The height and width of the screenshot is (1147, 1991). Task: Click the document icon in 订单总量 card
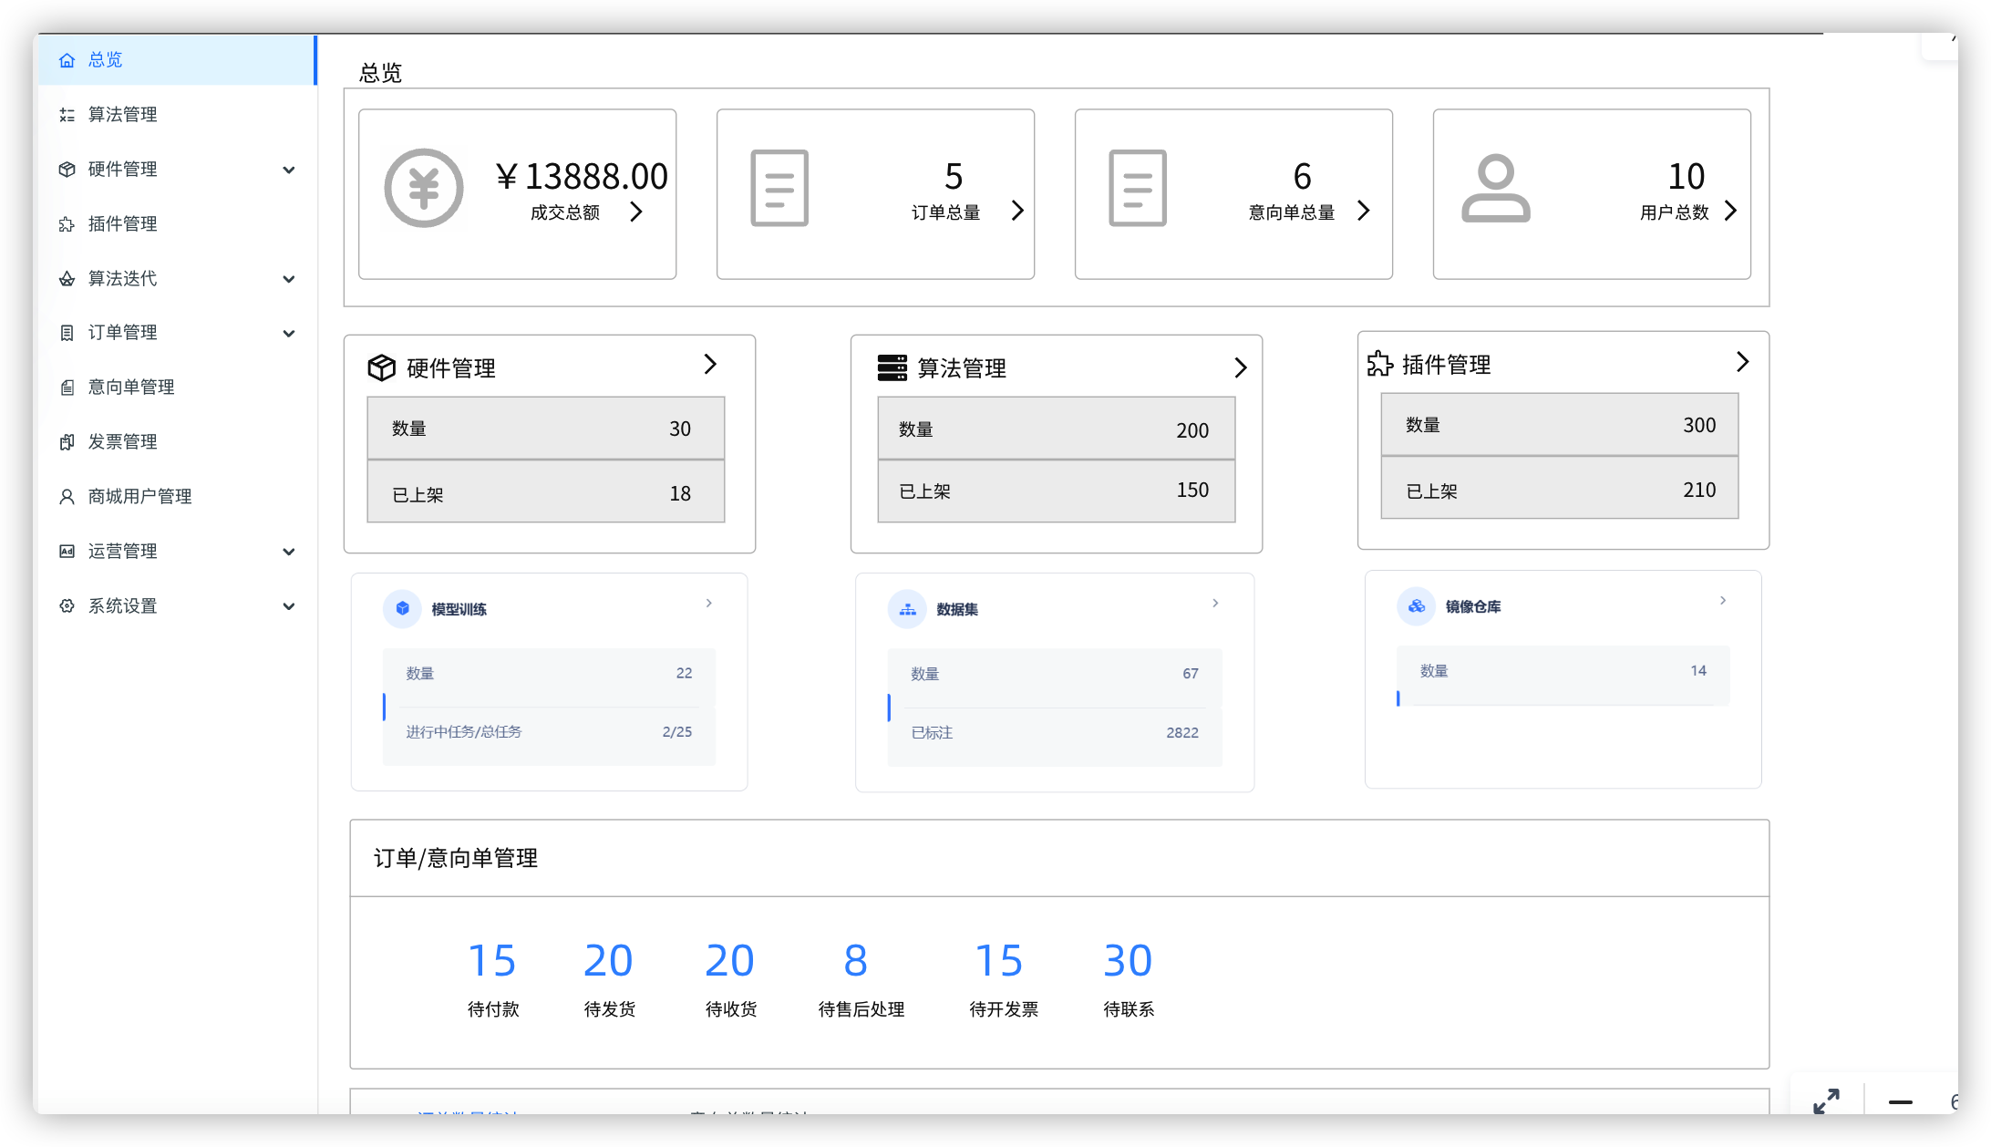click(x=779, y=188)
